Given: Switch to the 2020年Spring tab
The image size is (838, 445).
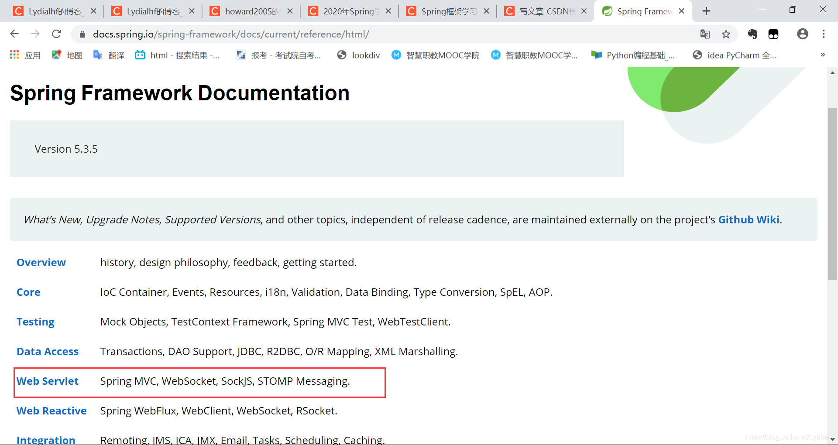Looking at the screenshot, I should coord(349,11).
